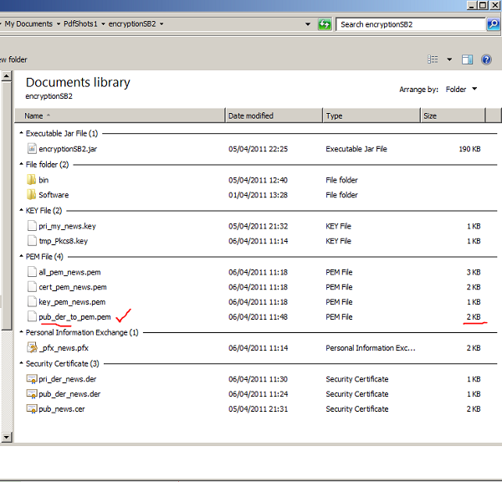This screenshot has width=502, height=482.
Task: Open the view options dropdown arrow
Action: tap(449, 59)
